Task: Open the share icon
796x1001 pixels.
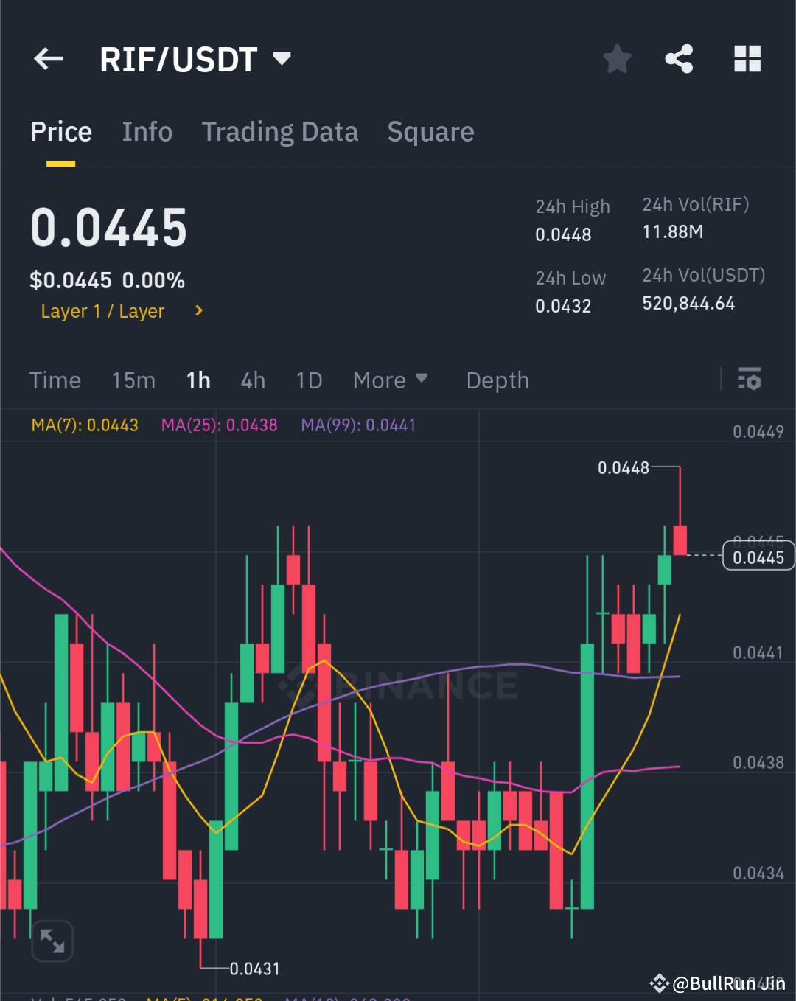Action: coord(679,59)
